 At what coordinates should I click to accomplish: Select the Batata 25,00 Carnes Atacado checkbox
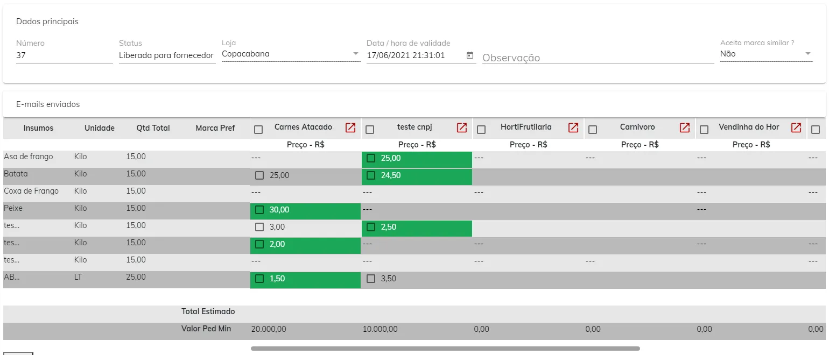pyautogui.click(x=259, y=175)
